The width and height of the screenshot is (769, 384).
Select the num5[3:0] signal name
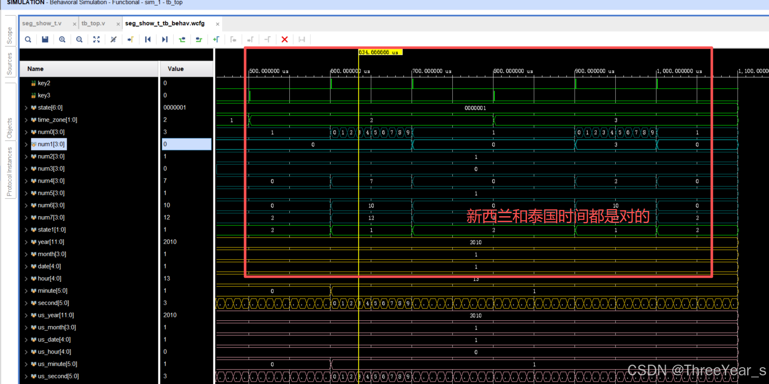click(51, 193)
